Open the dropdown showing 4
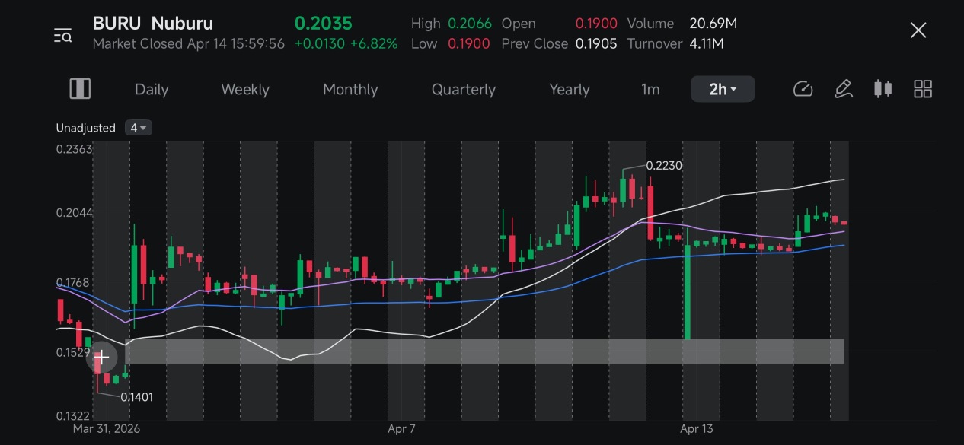The height and width of the screenshot is (445, 964). (139, 128)
